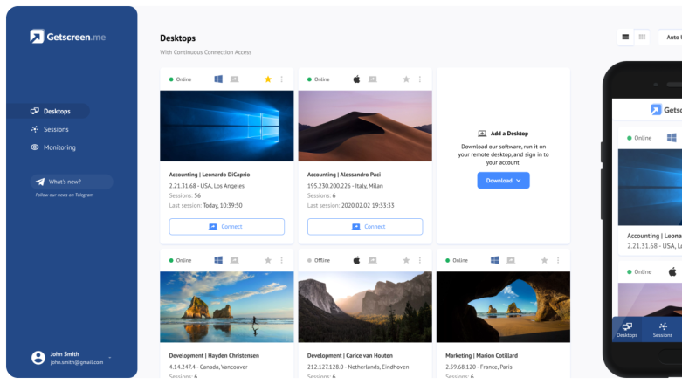
Task: Click IP text '2.21.31.68 - USA, Los Angeles'
Action: [207, 186]
